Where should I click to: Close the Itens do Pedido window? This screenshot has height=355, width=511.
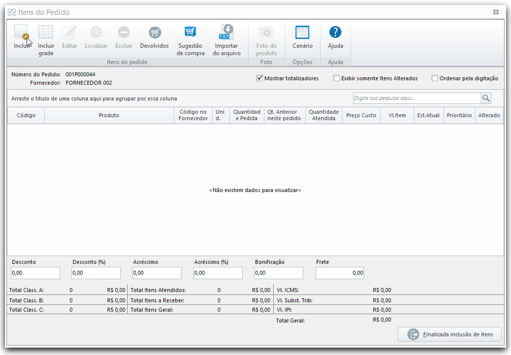click(496, 12)
